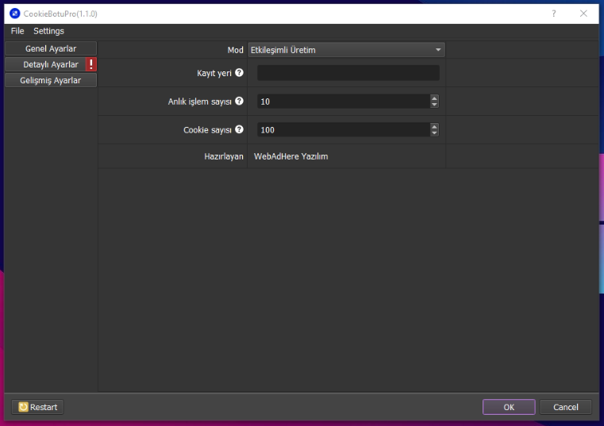Click the Cancel button
Viewport: 604px width, 426px height.
(x=566, y=407)
